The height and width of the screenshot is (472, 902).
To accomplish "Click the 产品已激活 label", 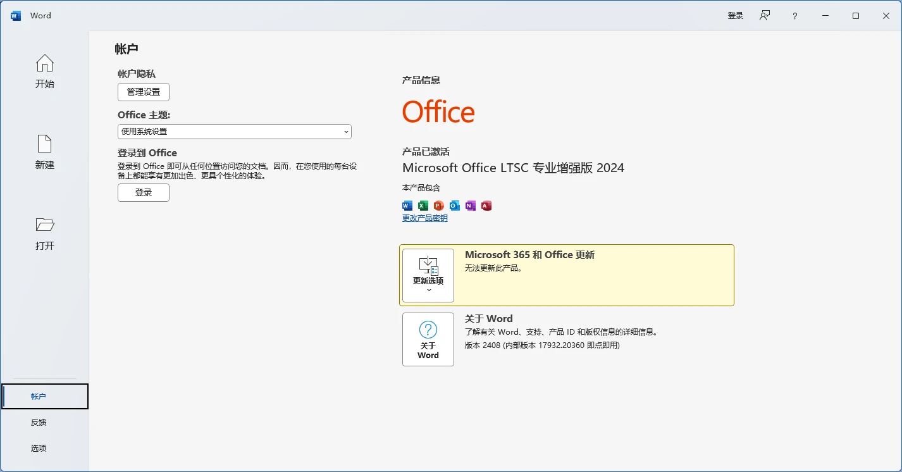I will [426, 152].
